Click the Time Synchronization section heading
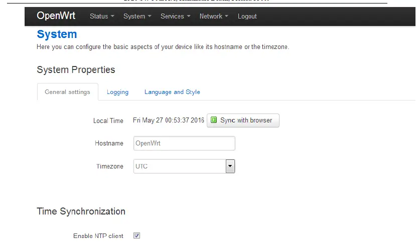This screenshot has height=242, width=417. (x=81, y=211)
